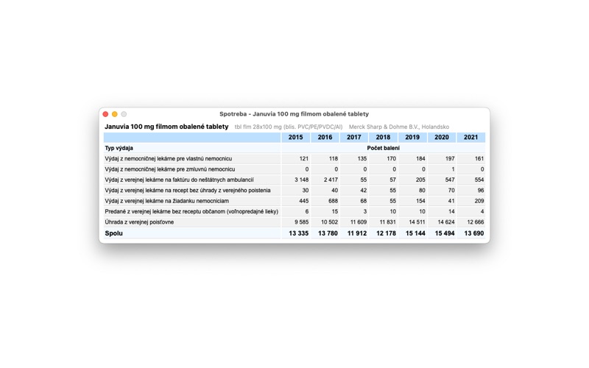Select the 2018 column header

click(383, 138)
